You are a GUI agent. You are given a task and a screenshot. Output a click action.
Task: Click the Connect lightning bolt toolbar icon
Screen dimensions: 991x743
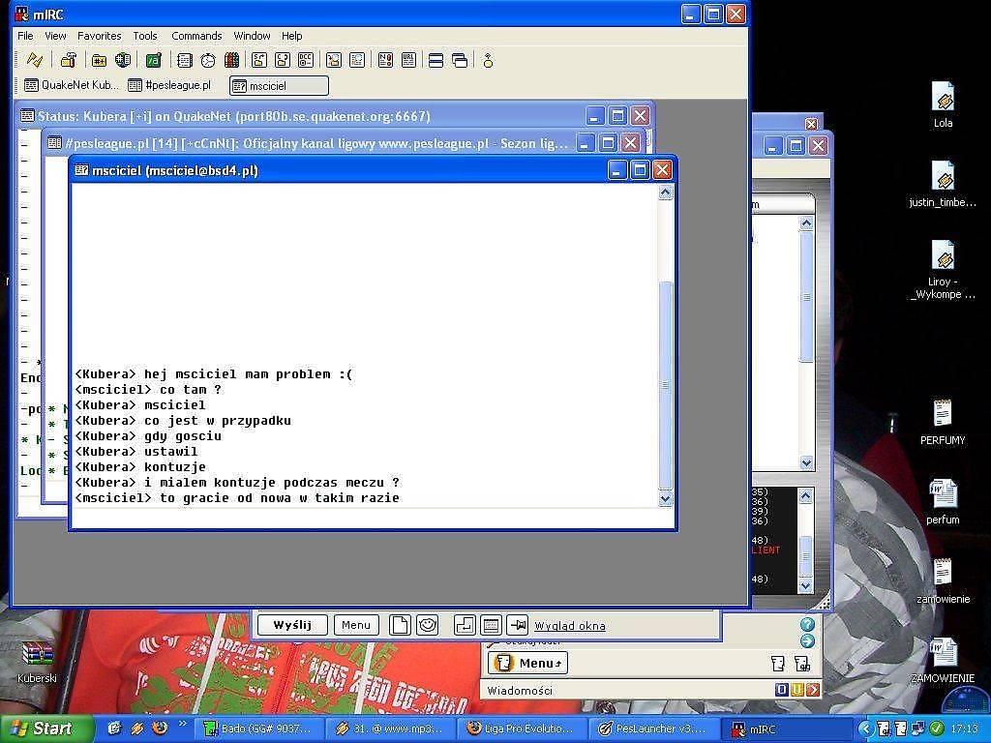34,60
